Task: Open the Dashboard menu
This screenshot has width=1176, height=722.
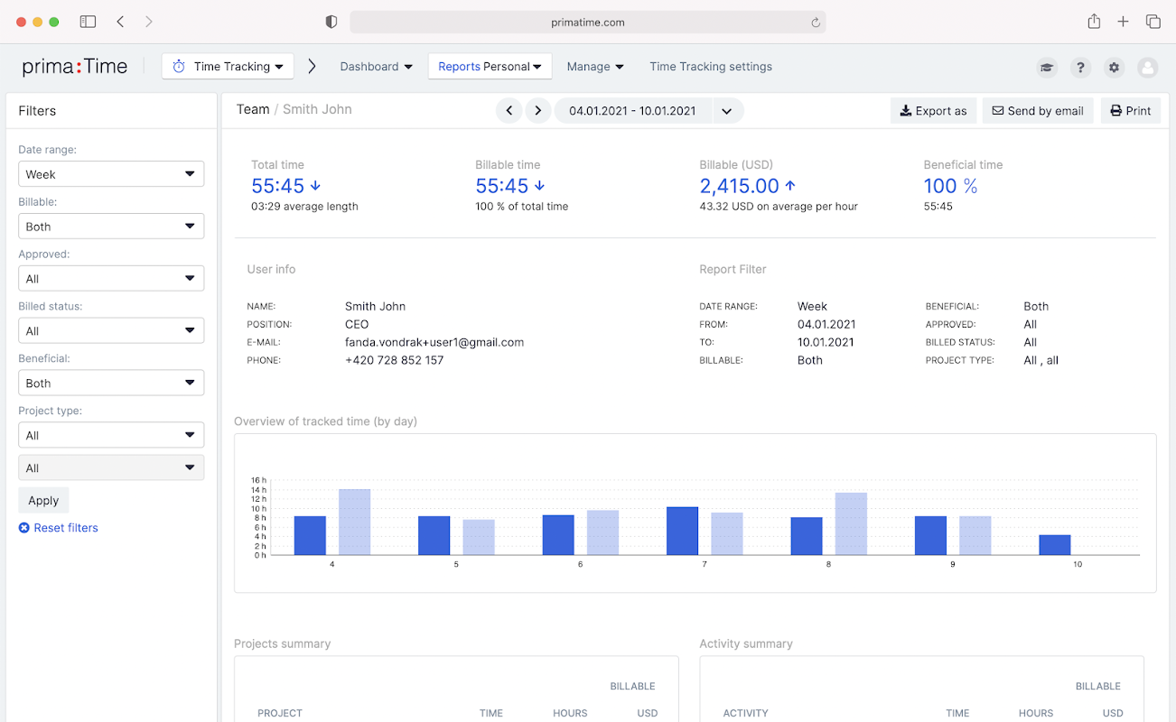Action: (376, 67)
